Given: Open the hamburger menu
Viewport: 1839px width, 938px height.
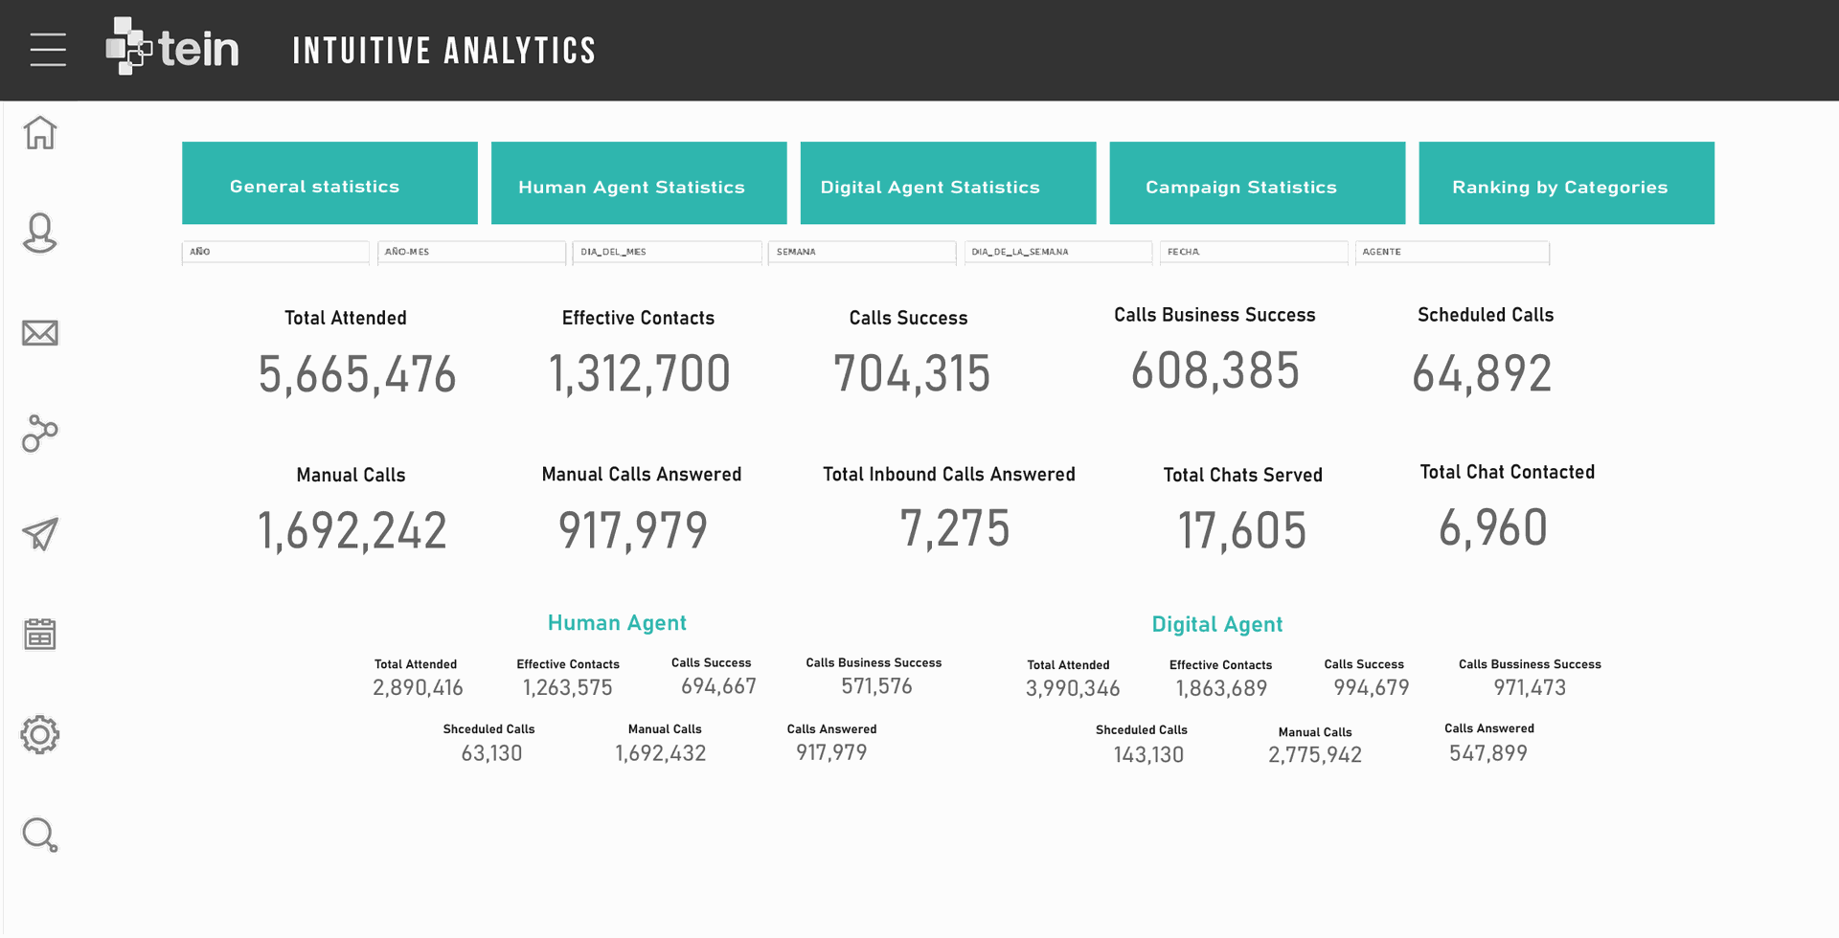Looking at the screenshot, I should [x=48, y=50].
